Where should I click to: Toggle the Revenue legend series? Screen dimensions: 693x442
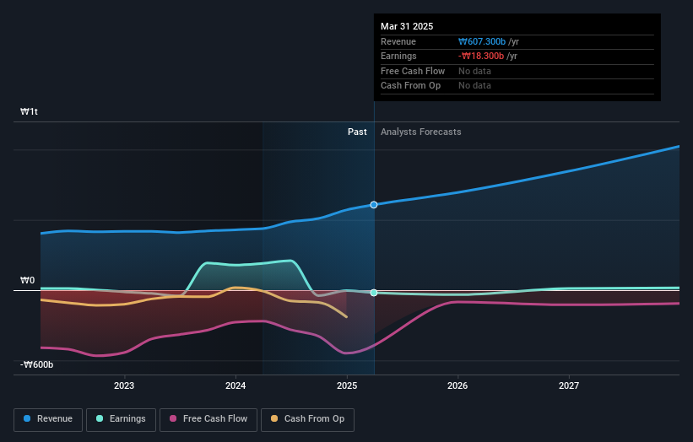coord(48,419)
